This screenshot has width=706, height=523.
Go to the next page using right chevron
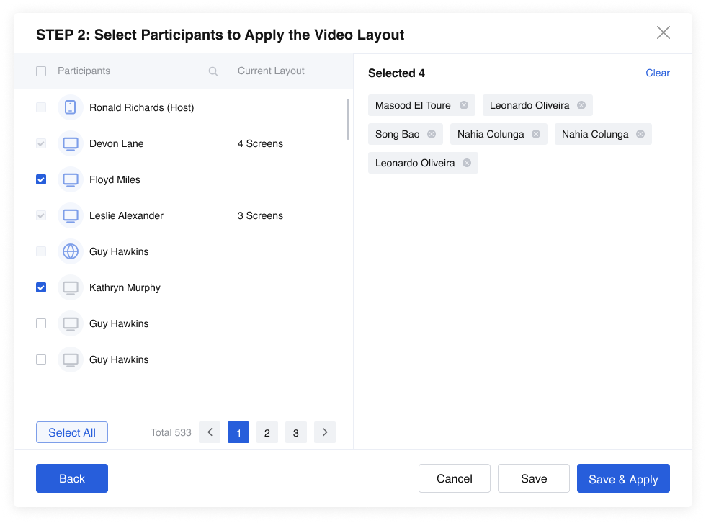325,432
